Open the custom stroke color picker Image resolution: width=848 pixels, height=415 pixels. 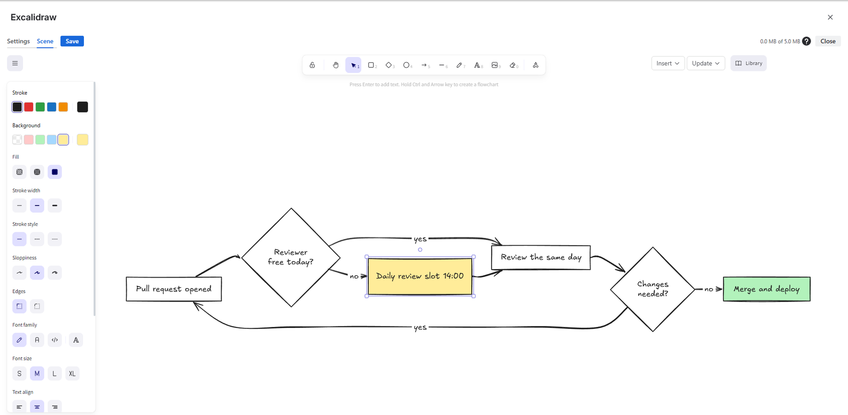pos(82,107)
